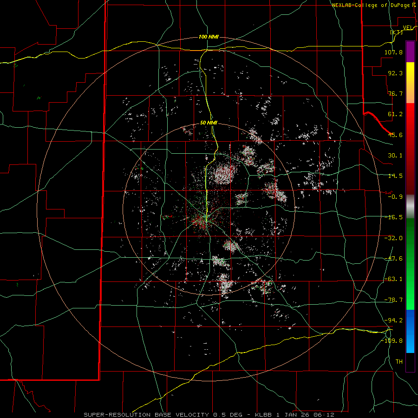Image resolution: width=418 pixels, height=418 pixels.
Task: Click the -94.2 velocity scale value
Action: coord(393,320)
